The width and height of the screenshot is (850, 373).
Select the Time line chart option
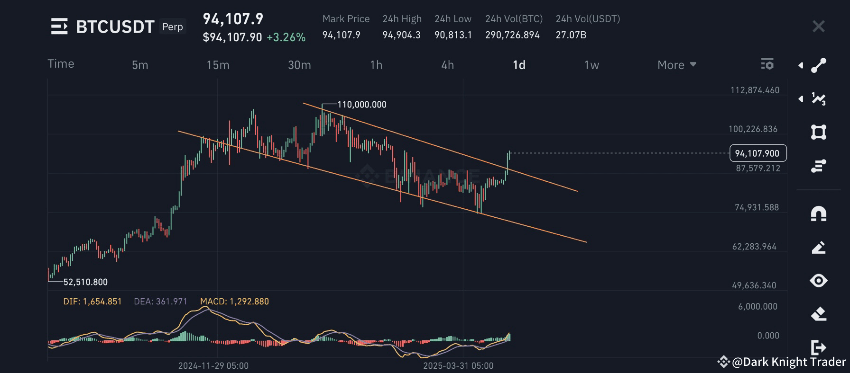coord(61,64)
